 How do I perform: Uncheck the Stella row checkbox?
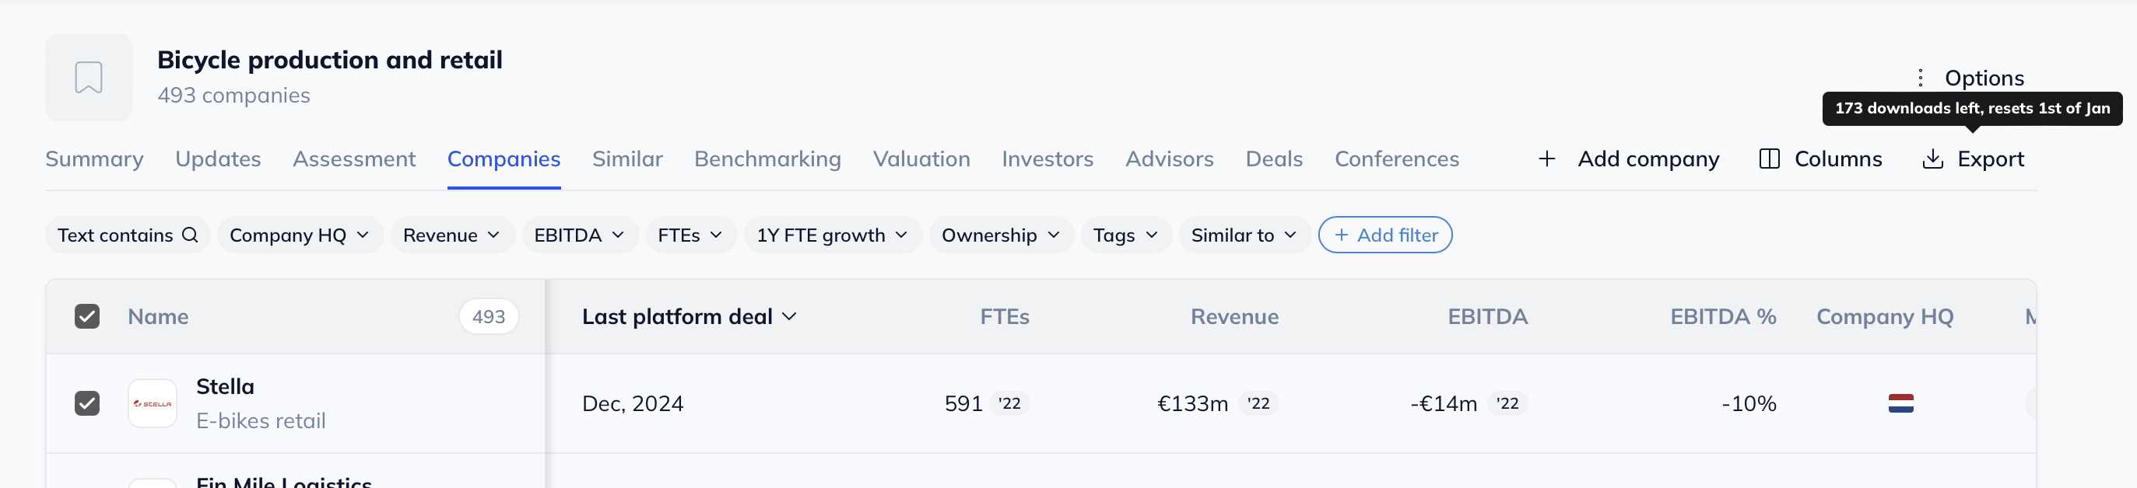[87, 403]
